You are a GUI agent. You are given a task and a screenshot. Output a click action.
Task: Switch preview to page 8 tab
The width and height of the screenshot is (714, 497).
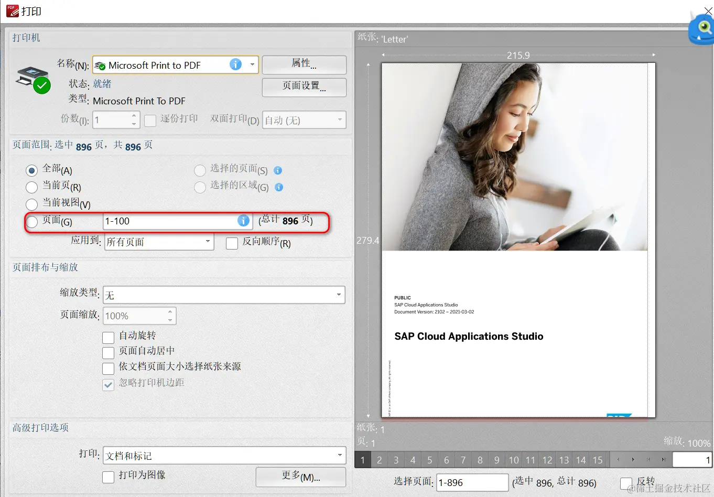pyautogui.click(x=480, y=460)
